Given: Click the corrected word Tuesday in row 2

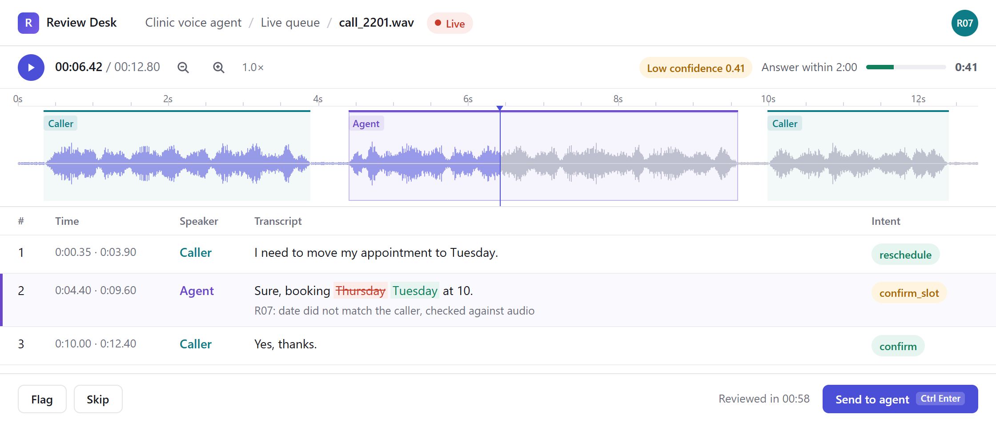Looking at the screenshot, I should click(x=415, y=291).
